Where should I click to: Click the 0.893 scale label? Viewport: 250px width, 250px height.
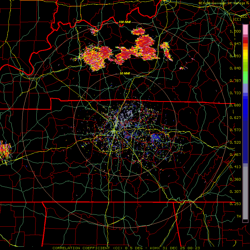(235, 56)
